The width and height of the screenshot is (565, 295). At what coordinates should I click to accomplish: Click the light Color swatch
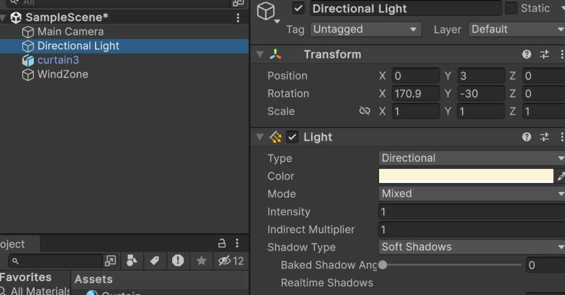pyautogui.click(x=466, y=176)
